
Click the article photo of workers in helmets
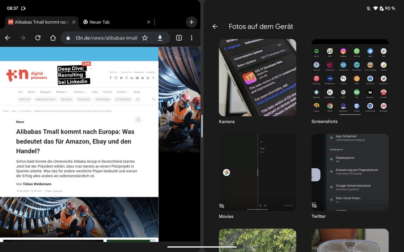(x=79, y=217)
